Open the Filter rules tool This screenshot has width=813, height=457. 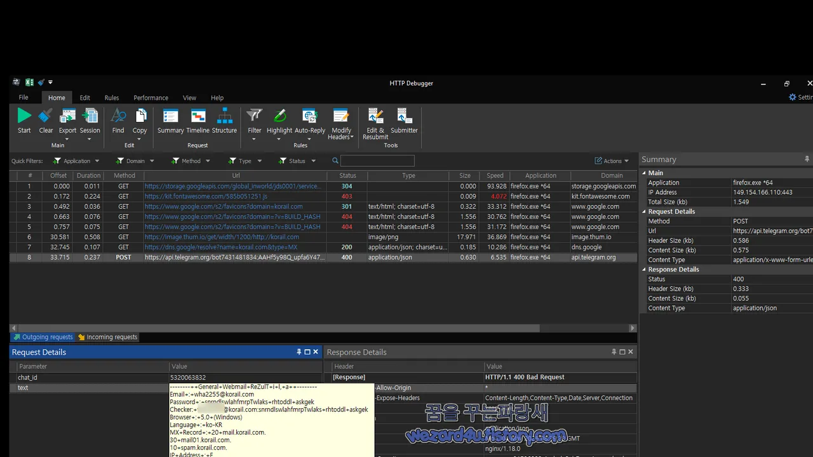coord(255,124)
